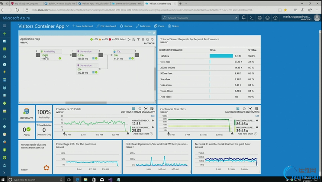
Task: Open the Service Fabric cluster tile icon
Action: pos(46,168)
